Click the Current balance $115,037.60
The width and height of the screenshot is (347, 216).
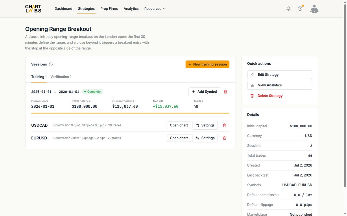(125, 106)
